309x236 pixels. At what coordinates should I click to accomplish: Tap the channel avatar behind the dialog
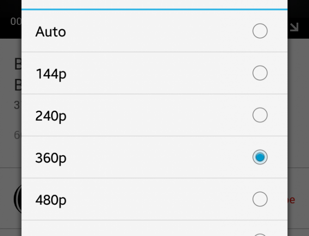click(x=17, y=200)
